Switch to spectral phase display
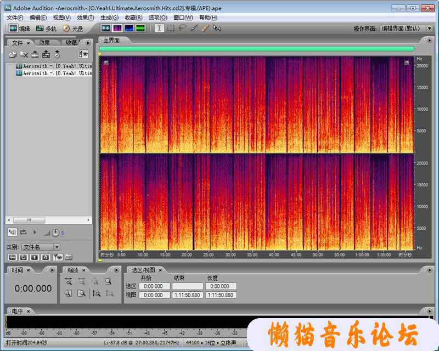 pos(140,29)
